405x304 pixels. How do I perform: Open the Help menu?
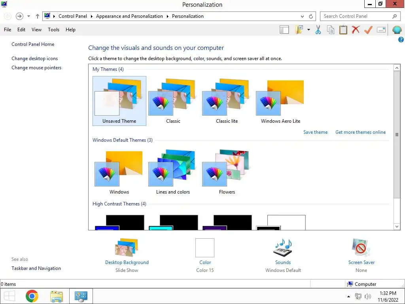click(x=70, y=30)
